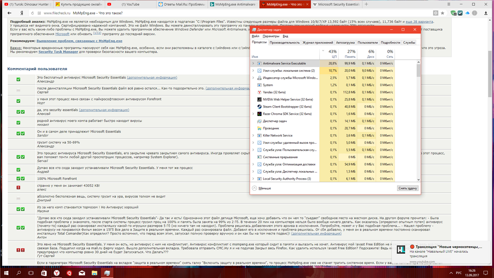The width and height of the screenshot is (494, 278).
Task: Expand Служба узла: Оптимизация доставки row
Action: (x=253, y=164)
